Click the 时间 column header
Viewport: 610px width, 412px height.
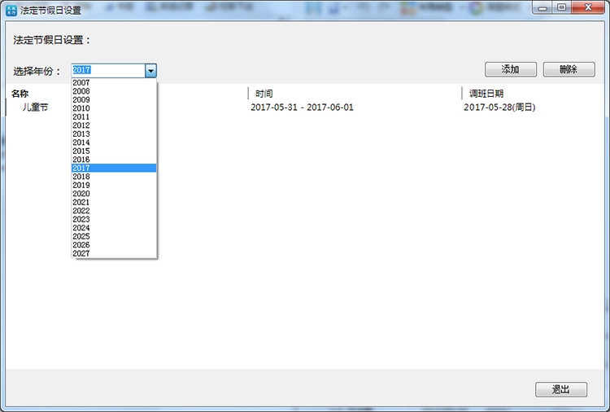click(x=264, y=94)
